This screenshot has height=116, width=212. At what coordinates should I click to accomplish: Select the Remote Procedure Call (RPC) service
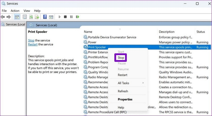[107, 112]
